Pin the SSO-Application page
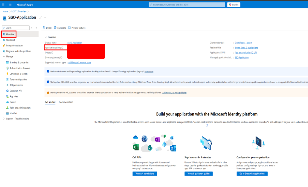The height and width of the screenshot is (187, 308). coord(40,17)
